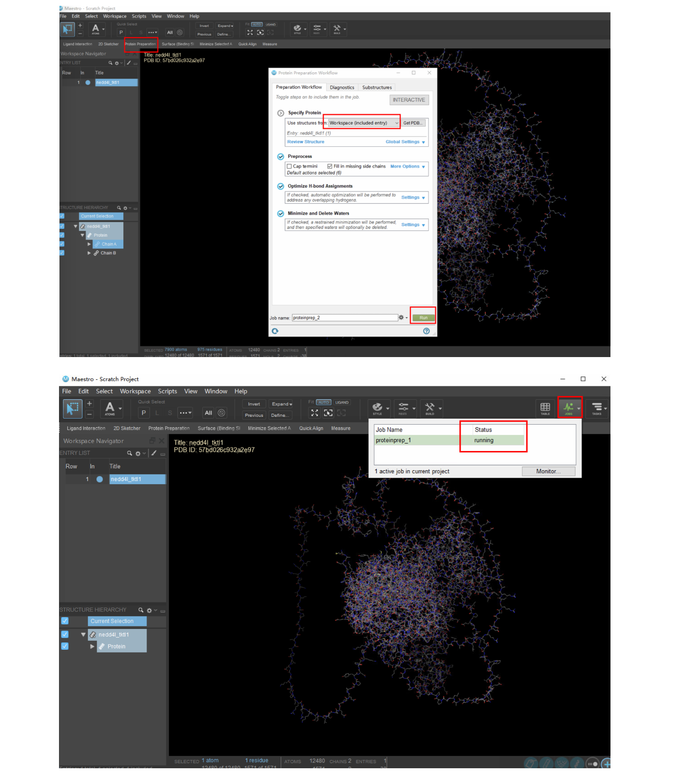Image resolution: width=685 pixels, height=778 pixels.
Task: Collapse nedd4l_tktl1 node in lower window hierarchy
Action: 83,635
